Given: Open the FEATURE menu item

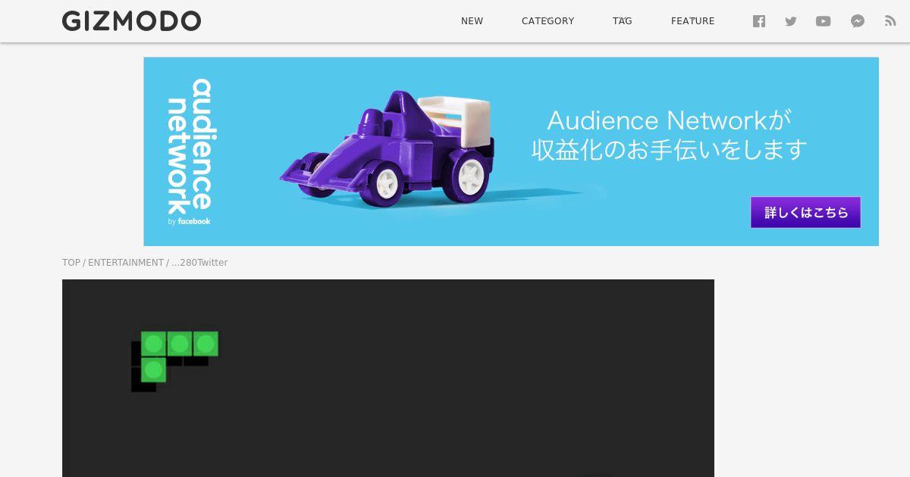Looking at the screenshot, I should [x=692, y=21].
